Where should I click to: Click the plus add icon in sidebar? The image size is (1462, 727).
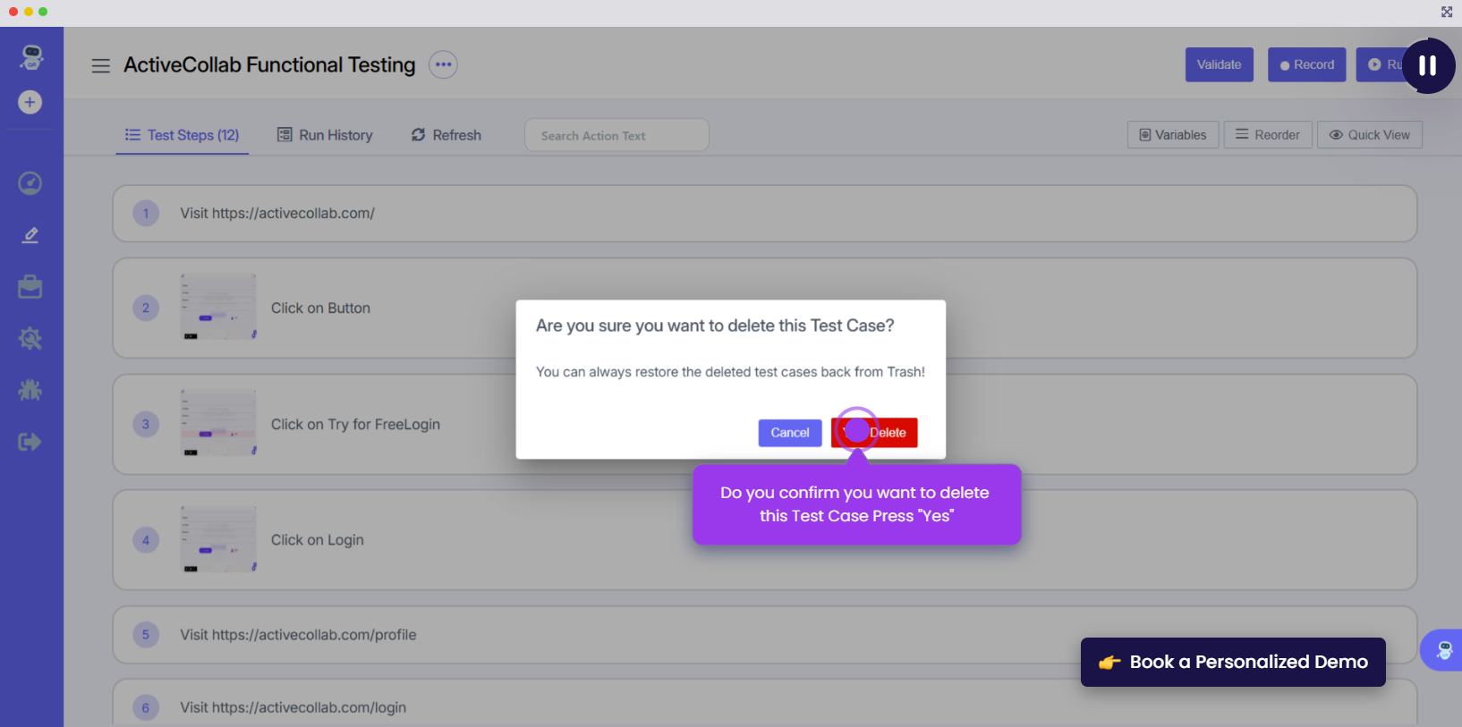[x=30, y=102]
